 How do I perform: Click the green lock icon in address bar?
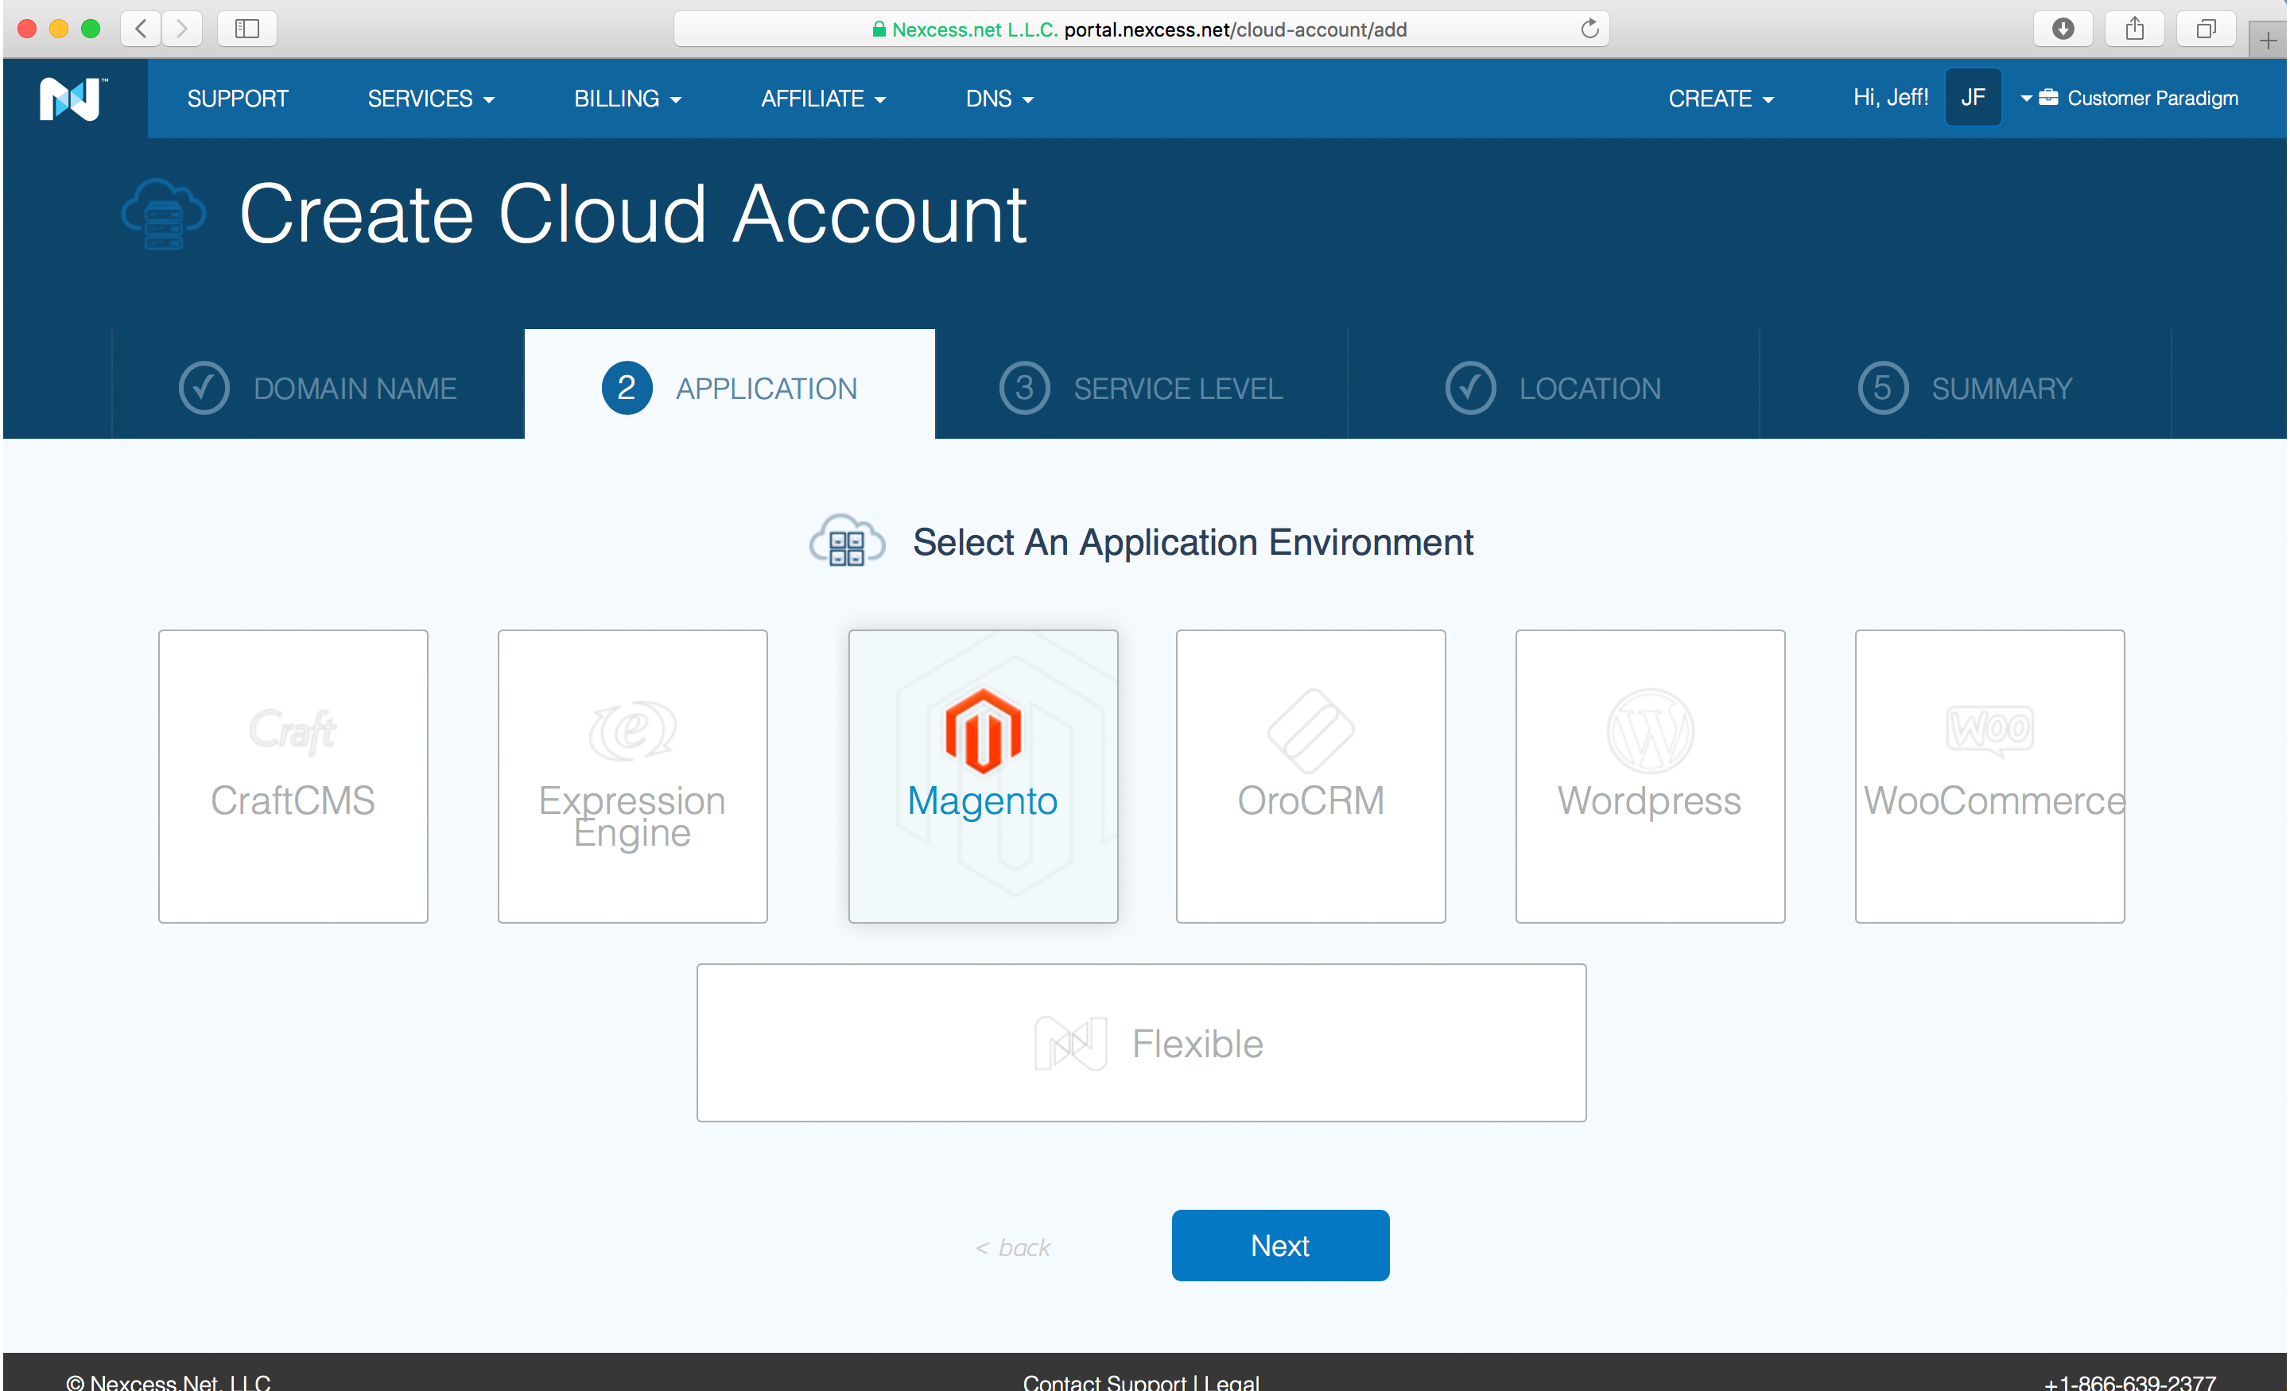(879, 29)
